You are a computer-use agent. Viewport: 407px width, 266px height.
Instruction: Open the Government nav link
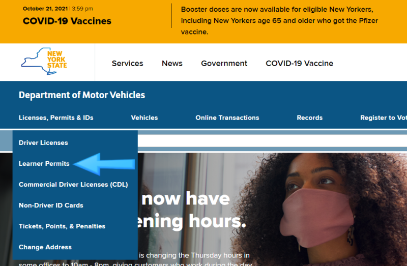tap(224, 63)
